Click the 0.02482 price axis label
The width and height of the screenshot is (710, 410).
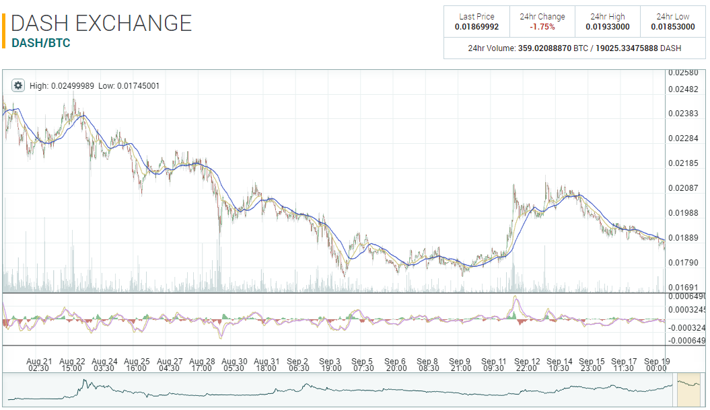[682, 89]
